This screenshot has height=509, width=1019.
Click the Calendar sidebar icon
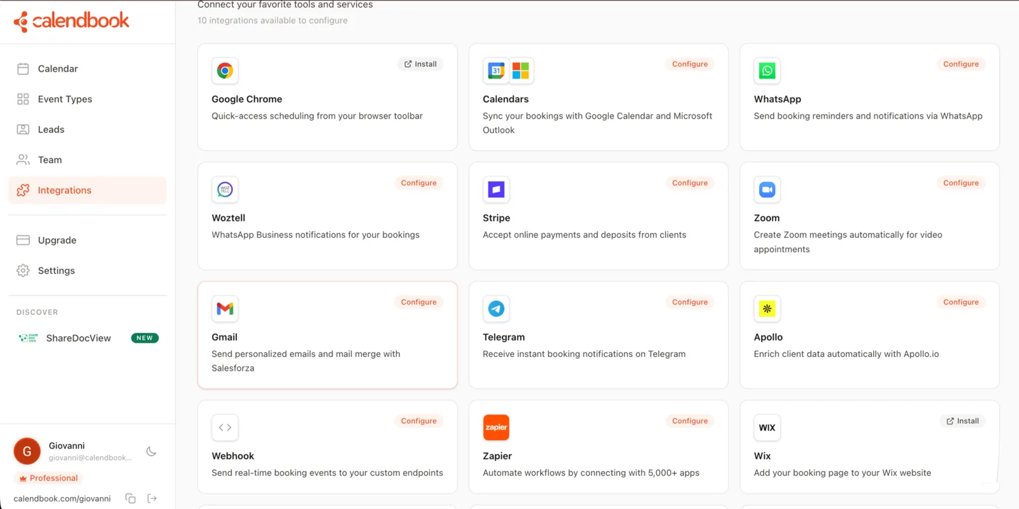23,69
